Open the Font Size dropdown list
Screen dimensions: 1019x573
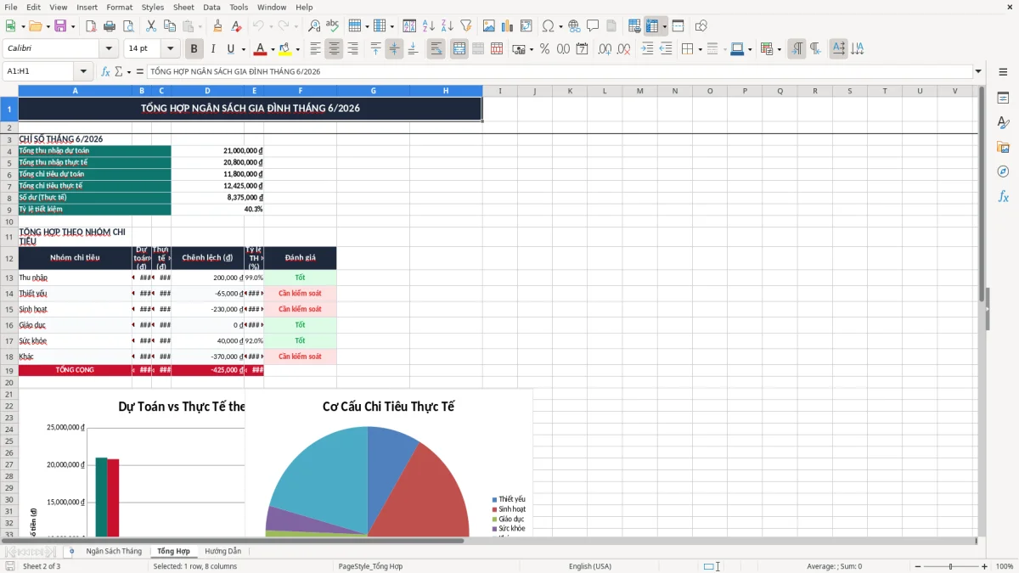(170, 49)
